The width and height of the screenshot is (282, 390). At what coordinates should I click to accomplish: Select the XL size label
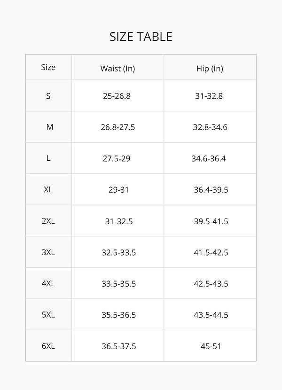tap(48, 190)
